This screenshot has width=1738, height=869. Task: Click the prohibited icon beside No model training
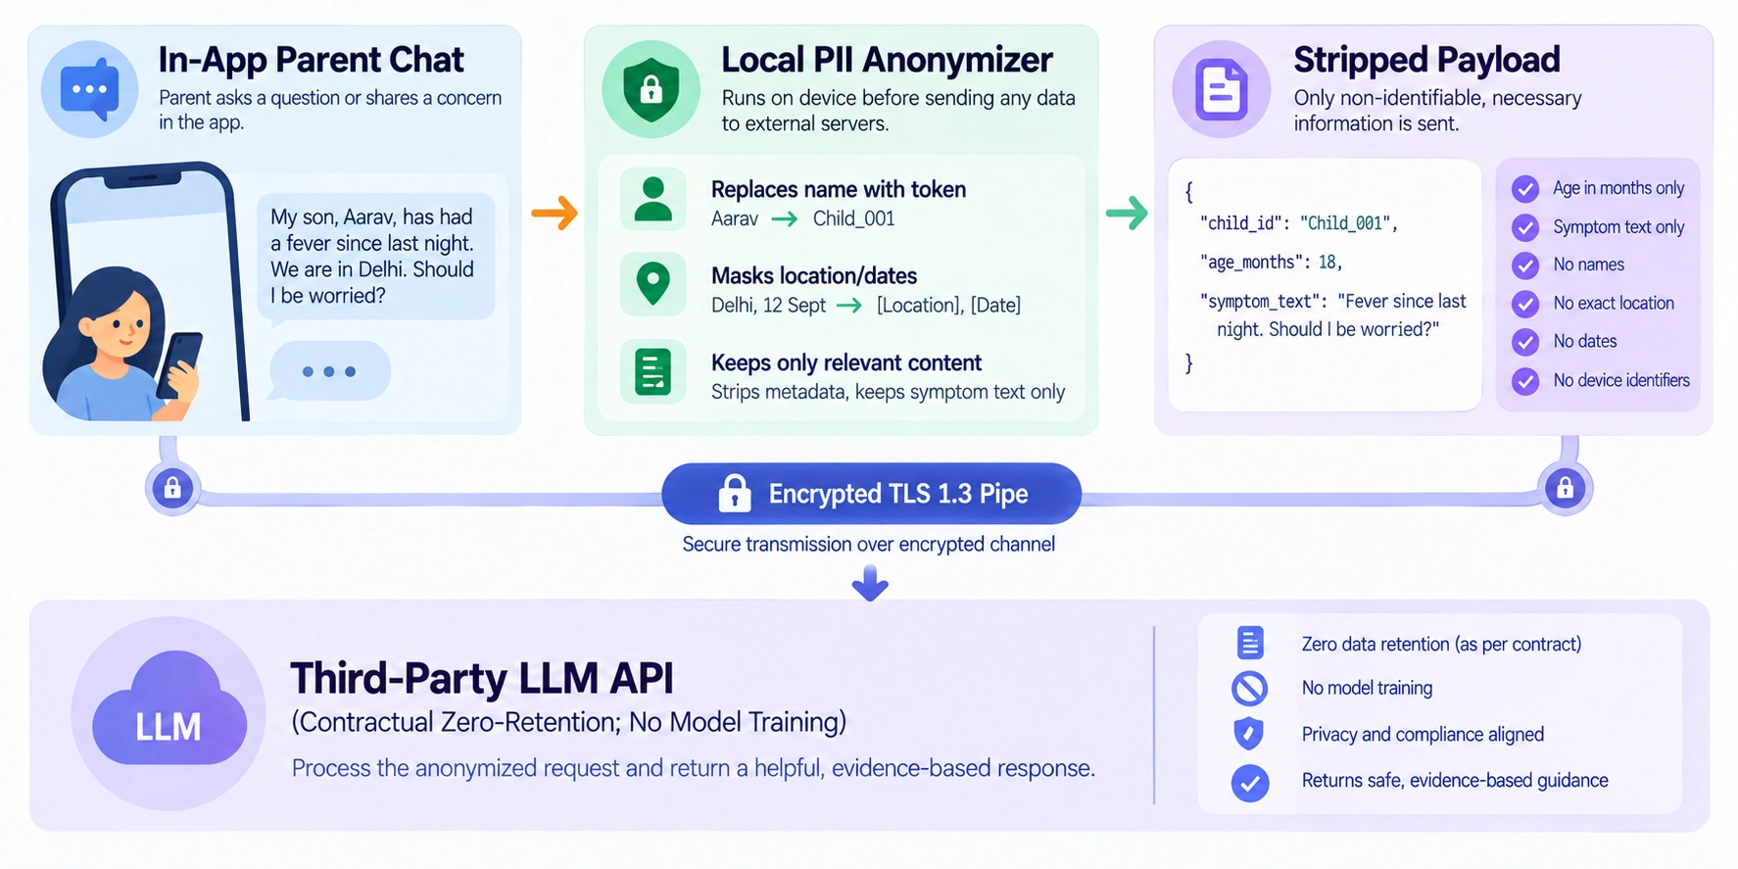coord(1249,688)
